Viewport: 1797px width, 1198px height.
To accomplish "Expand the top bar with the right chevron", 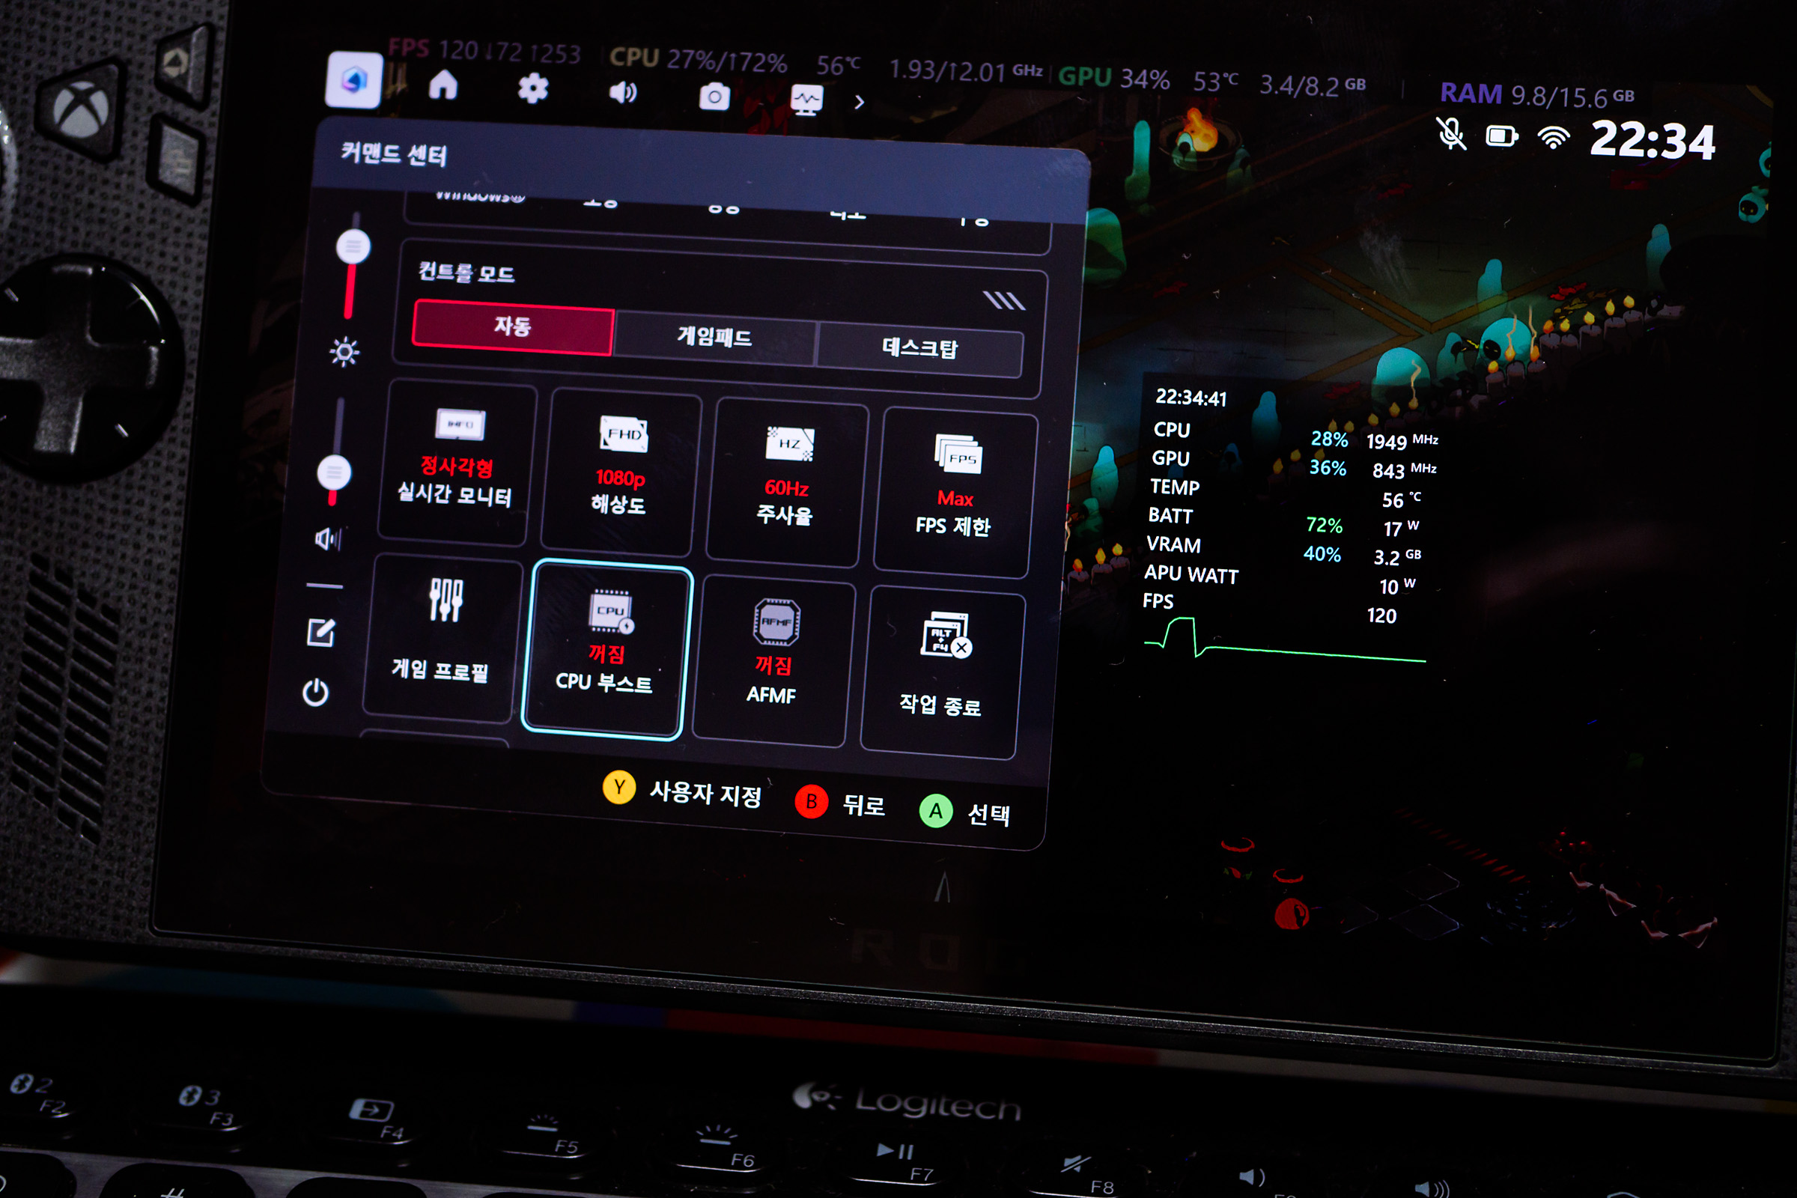I will [860, 103].
